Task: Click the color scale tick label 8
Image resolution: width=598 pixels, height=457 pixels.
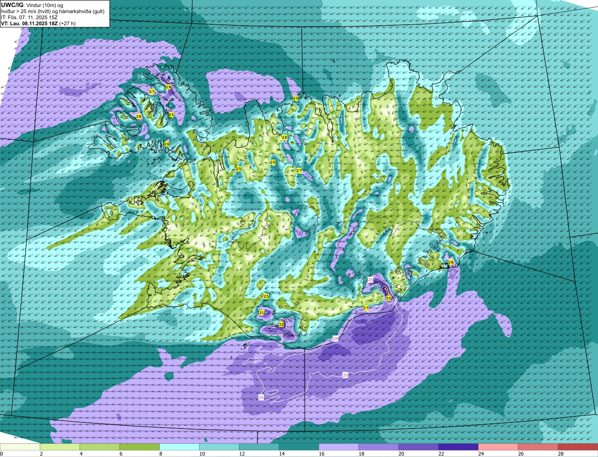Action: click(x=160, y=454)
